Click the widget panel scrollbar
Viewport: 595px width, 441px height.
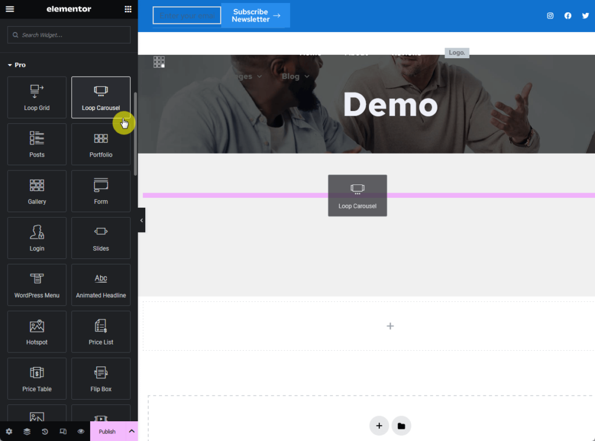pyautogui.click(x=135, y=134)
